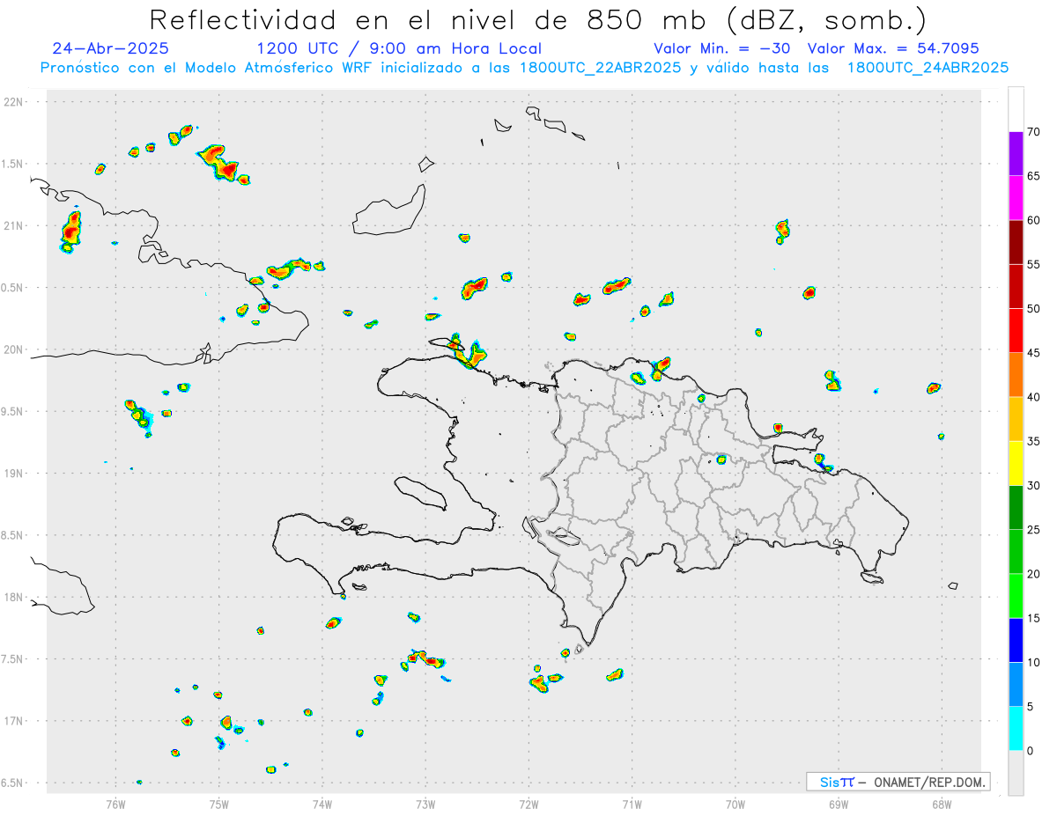
Task: Select the date text "24-Abr-2025"
Action: [x=111, y=48]
